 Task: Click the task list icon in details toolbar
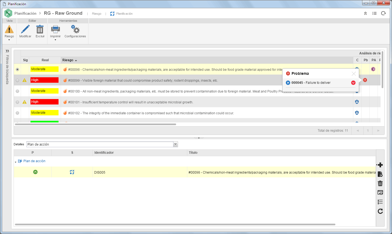[x=380, y=202]
